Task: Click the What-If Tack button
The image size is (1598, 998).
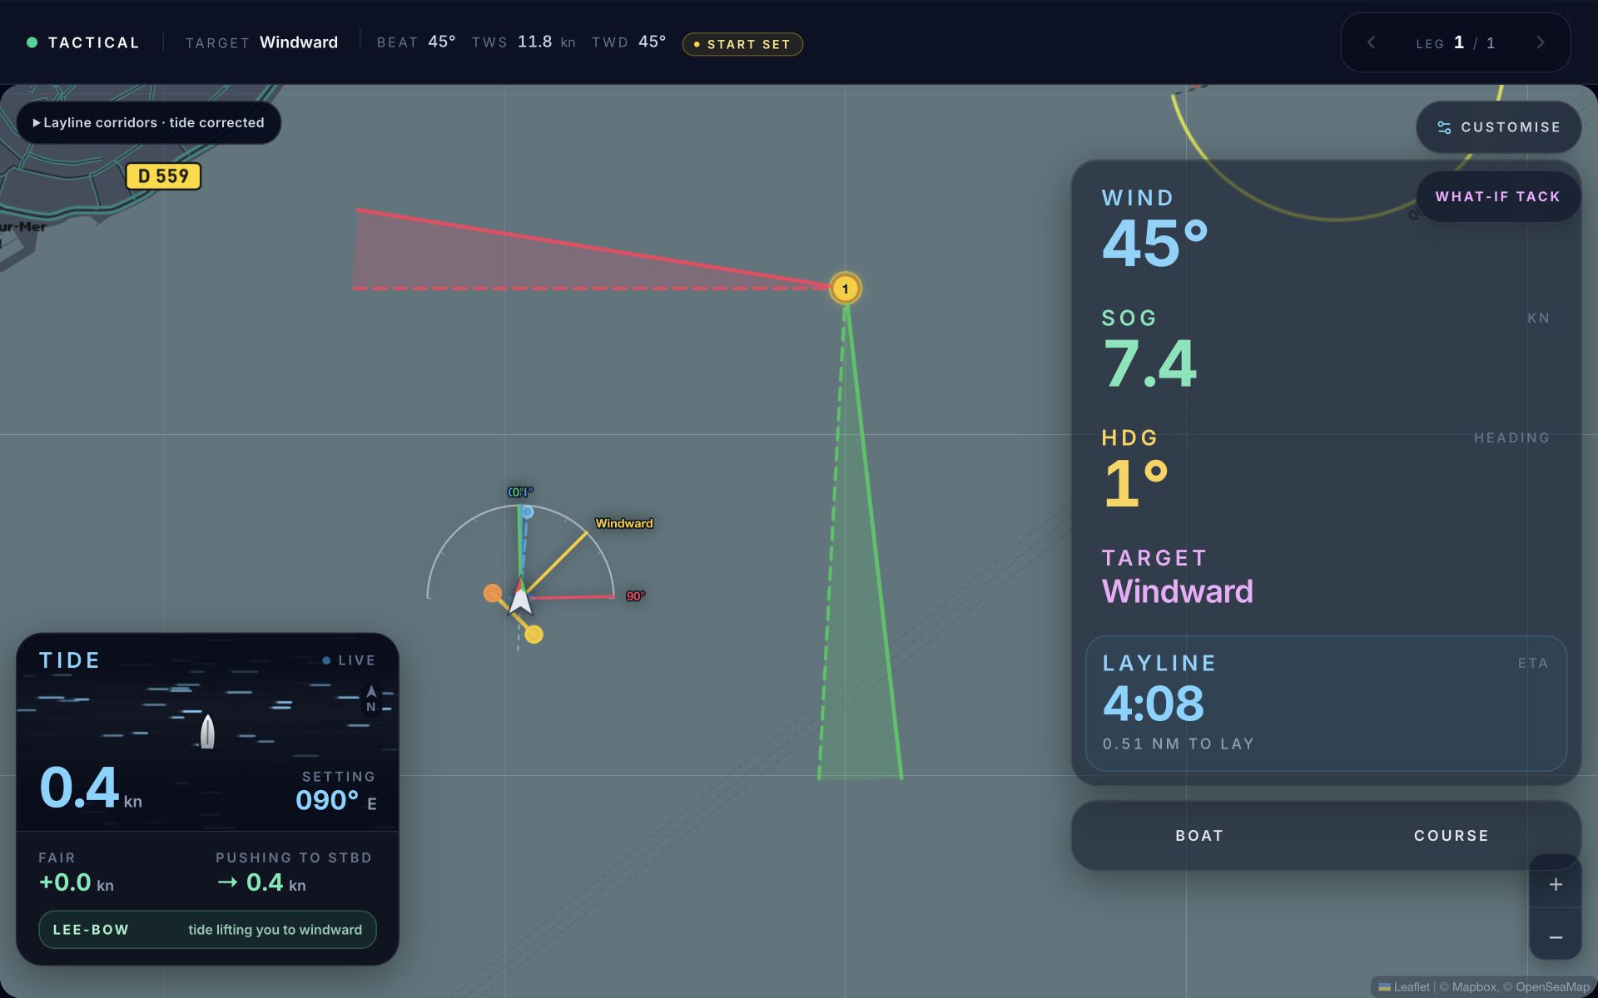Action: click(1498, 196)
